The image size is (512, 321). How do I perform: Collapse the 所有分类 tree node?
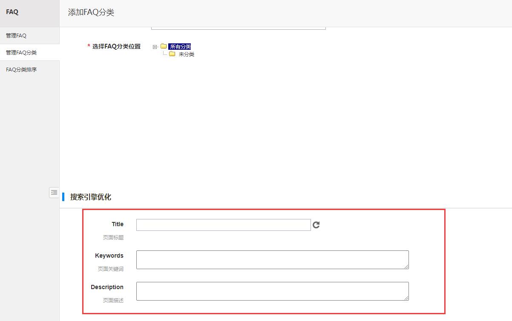coord(155,47)
